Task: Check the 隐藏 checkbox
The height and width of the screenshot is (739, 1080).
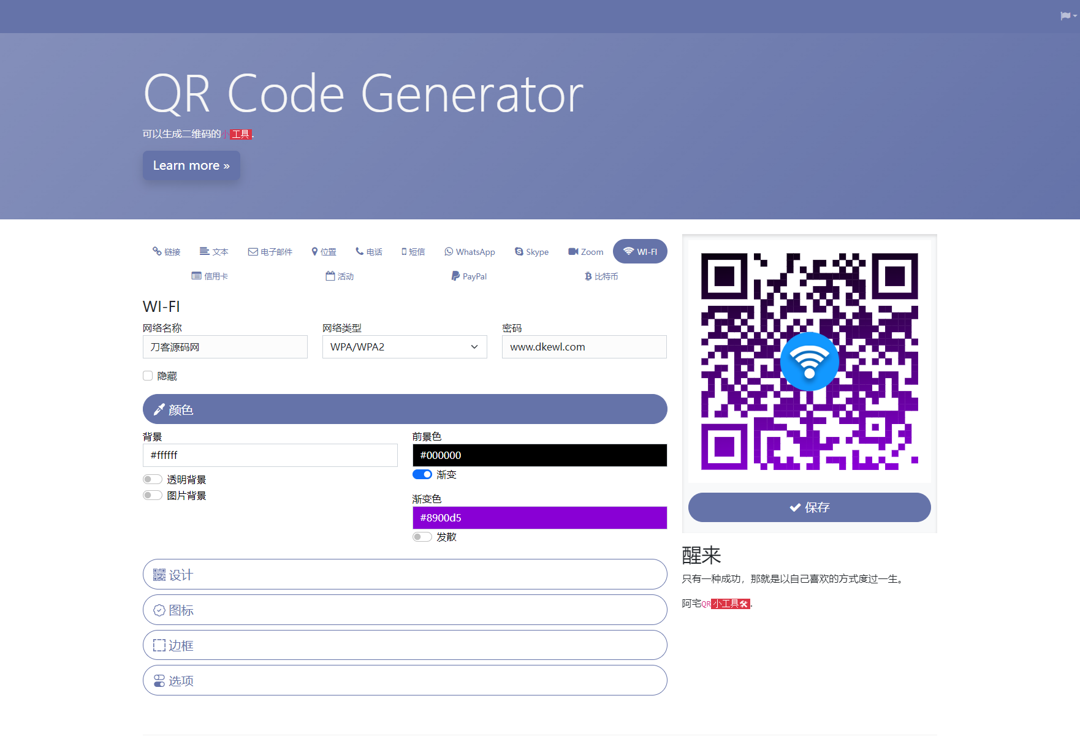Action: [x=147, y=375]
